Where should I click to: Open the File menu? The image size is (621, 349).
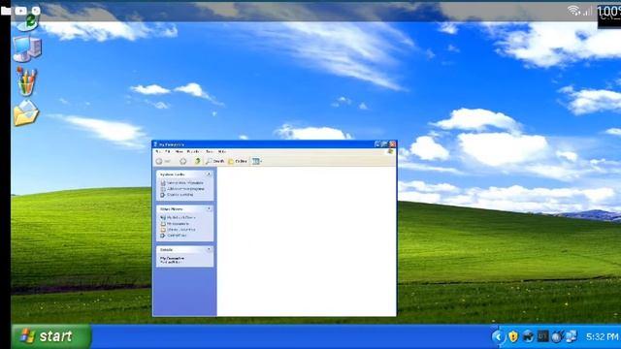[x=157, y=151]
